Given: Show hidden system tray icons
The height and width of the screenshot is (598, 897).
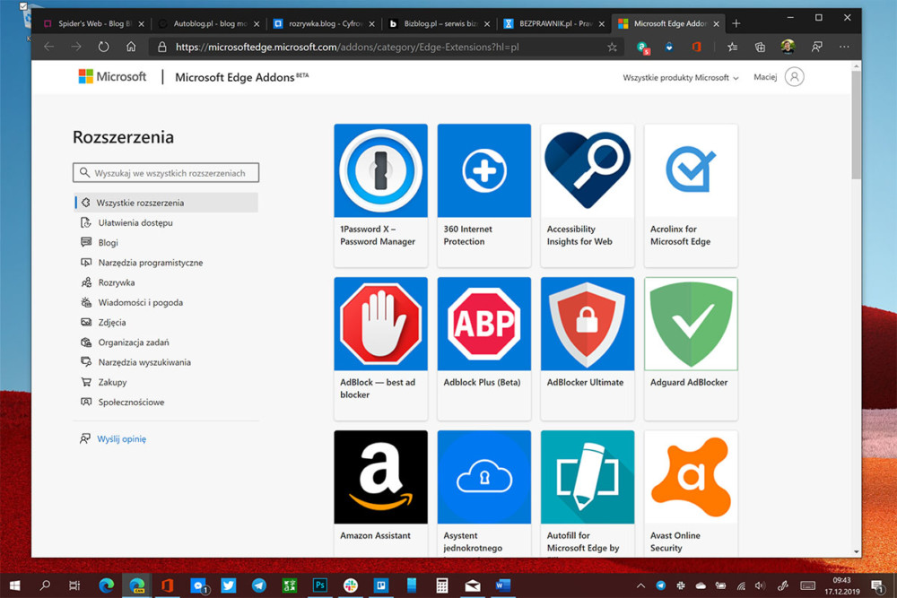Looking at the screenshot, I should pos(640,585).
